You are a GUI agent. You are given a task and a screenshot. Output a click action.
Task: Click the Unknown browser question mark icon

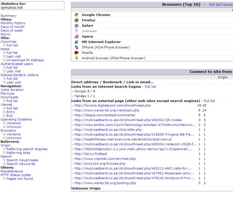pos(76,31)
